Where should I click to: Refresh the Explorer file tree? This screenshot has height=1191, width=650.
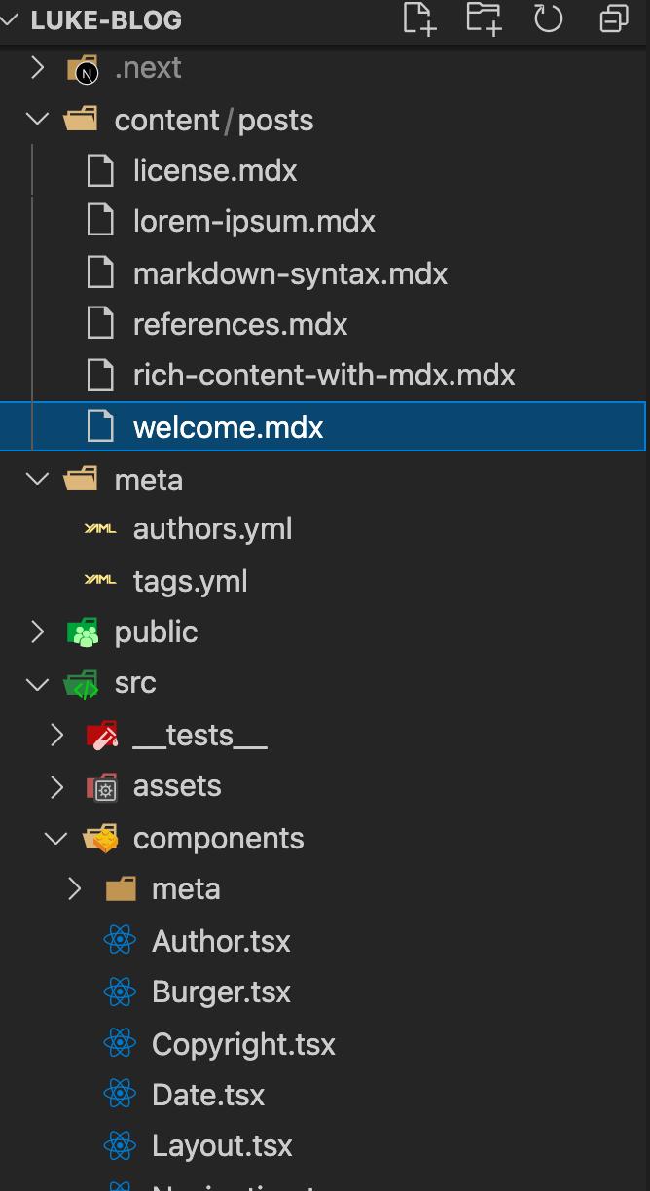549,18
